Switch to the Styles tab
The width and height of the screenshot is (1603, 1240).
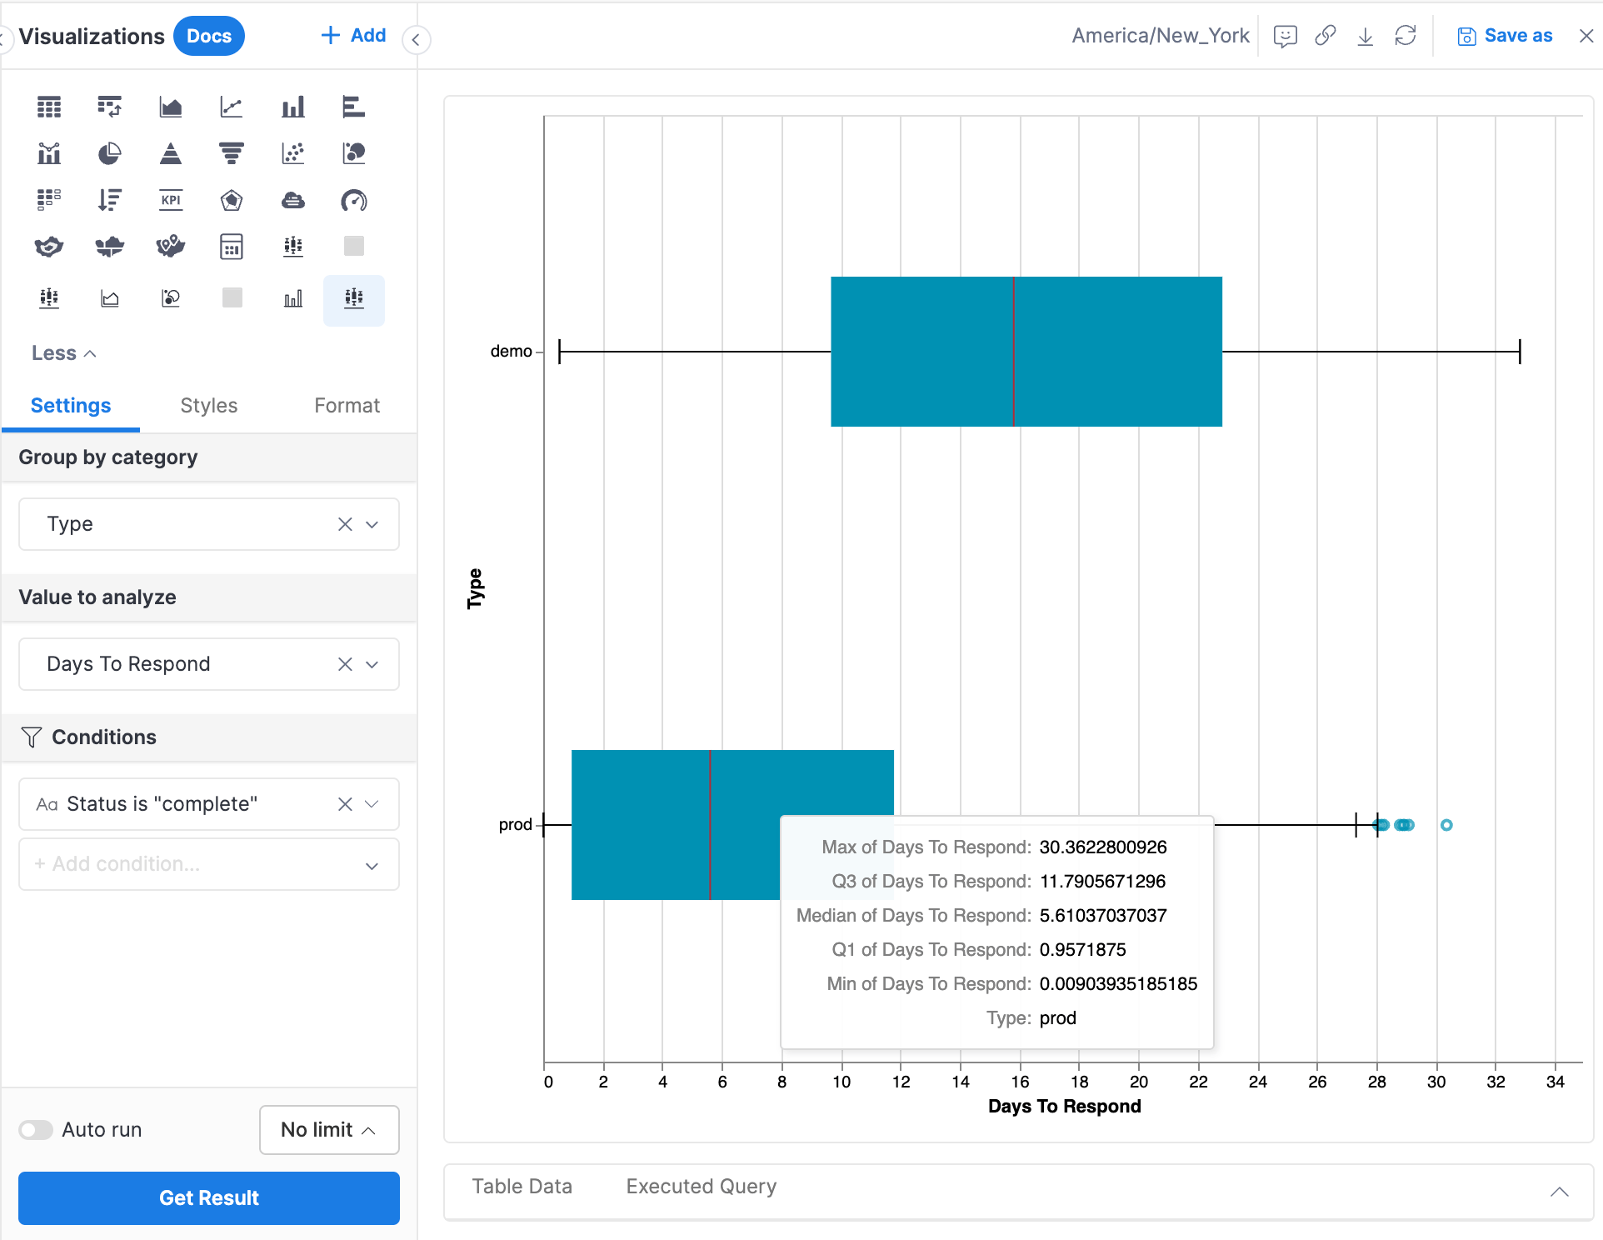(x=208, y=406)
